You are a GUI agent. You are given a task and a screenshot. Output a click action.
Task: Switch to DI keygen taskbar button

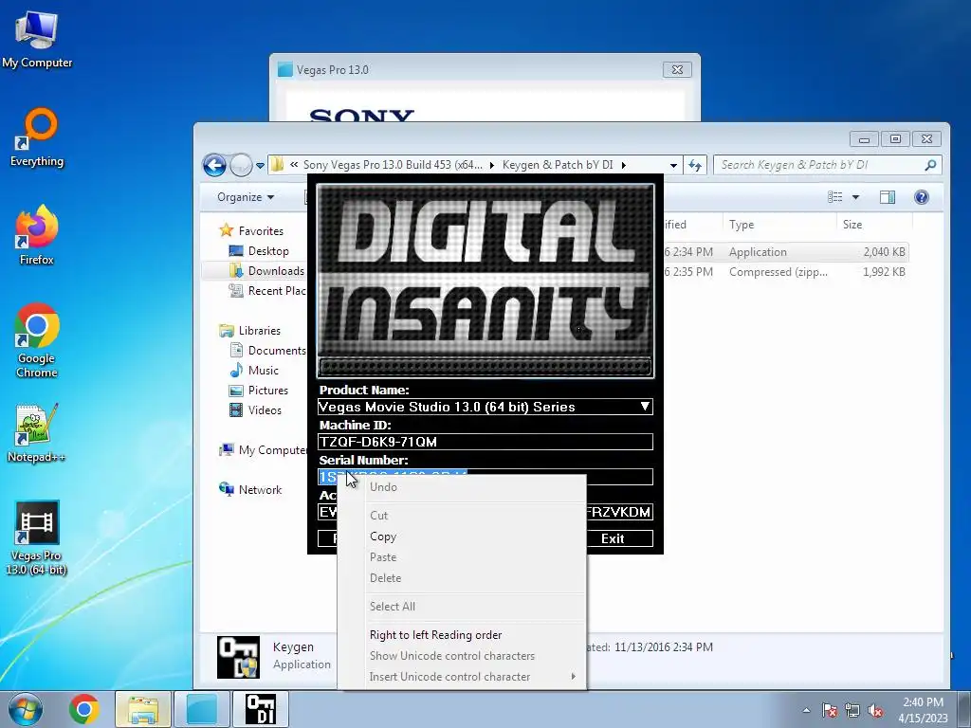coord(261,709)
